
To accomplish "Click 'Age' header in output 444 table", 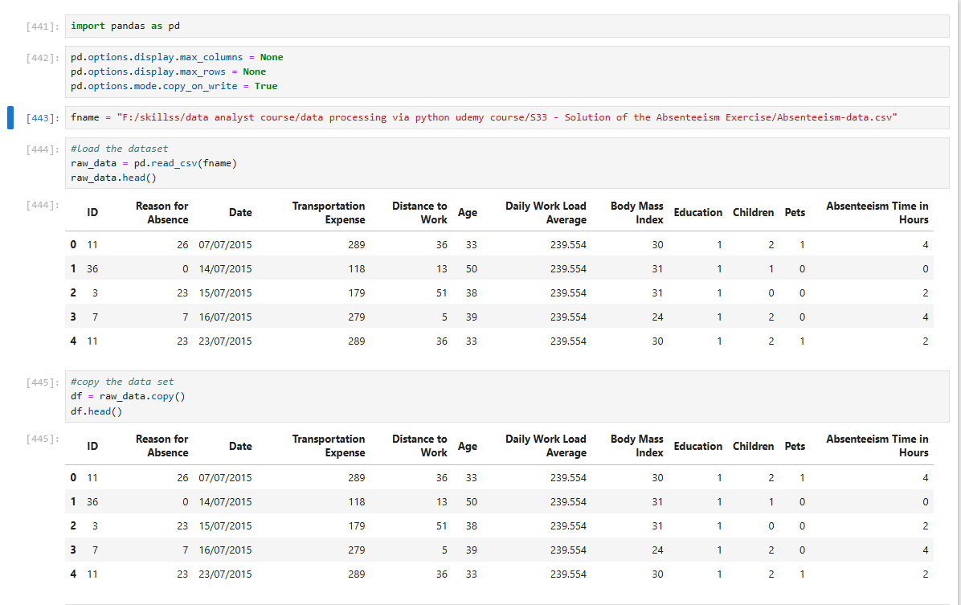I will pyautogui.click(x=467, y=213).
